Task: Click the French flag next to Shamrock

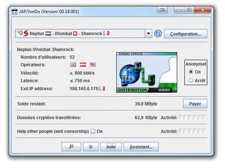Action: pos(106,33)
